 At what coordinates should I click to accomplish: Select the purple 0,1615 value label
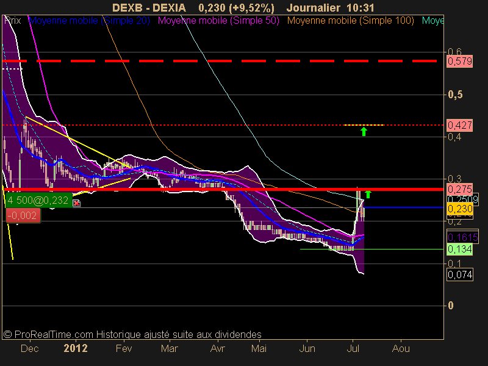[x=462, y=237]
